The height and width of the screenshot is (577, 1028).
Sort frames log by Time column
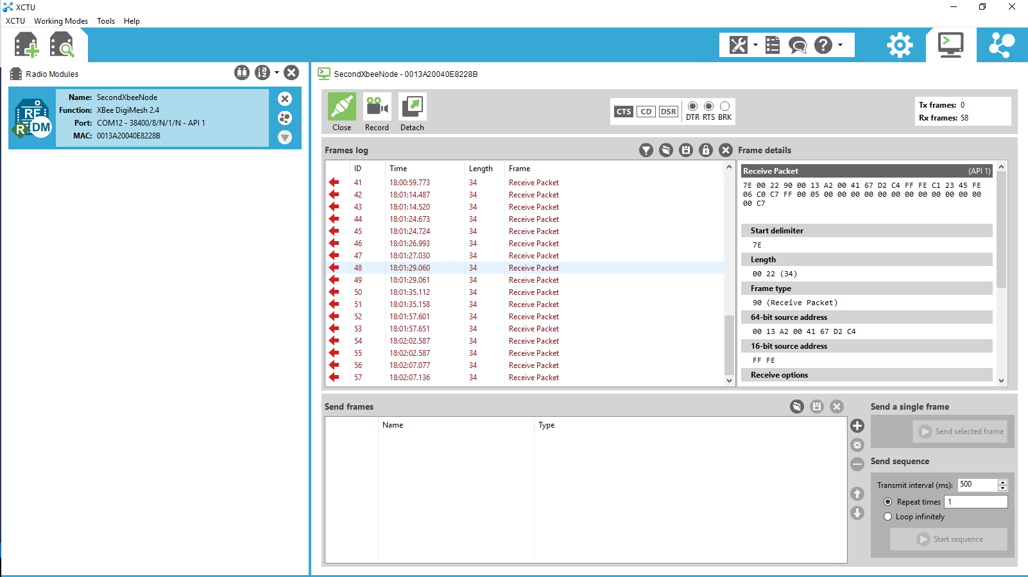(424, 169)
